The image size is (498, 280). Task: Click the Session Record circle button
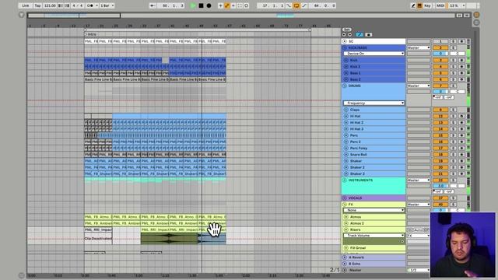click(x=246, y=5)
